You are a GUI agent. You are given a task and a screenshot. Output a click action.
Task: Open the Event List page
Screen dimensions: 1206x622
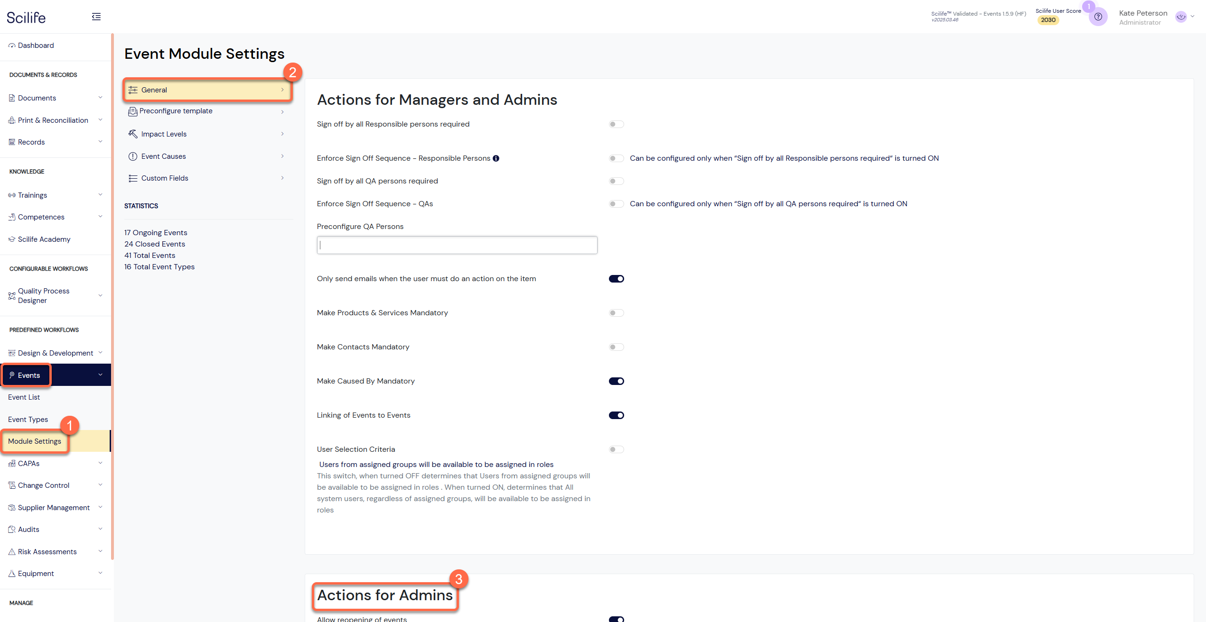click(x=24, y=397)
